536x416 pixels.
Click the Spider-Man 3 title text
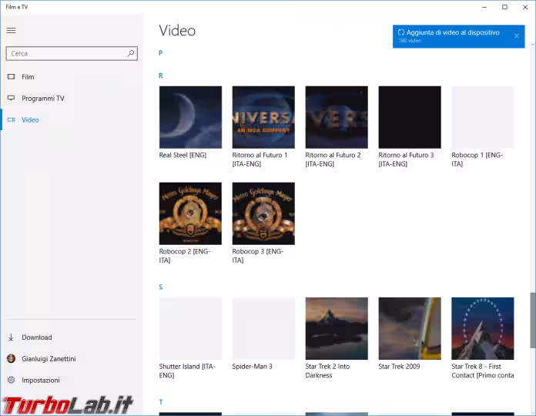pos(253,367)
